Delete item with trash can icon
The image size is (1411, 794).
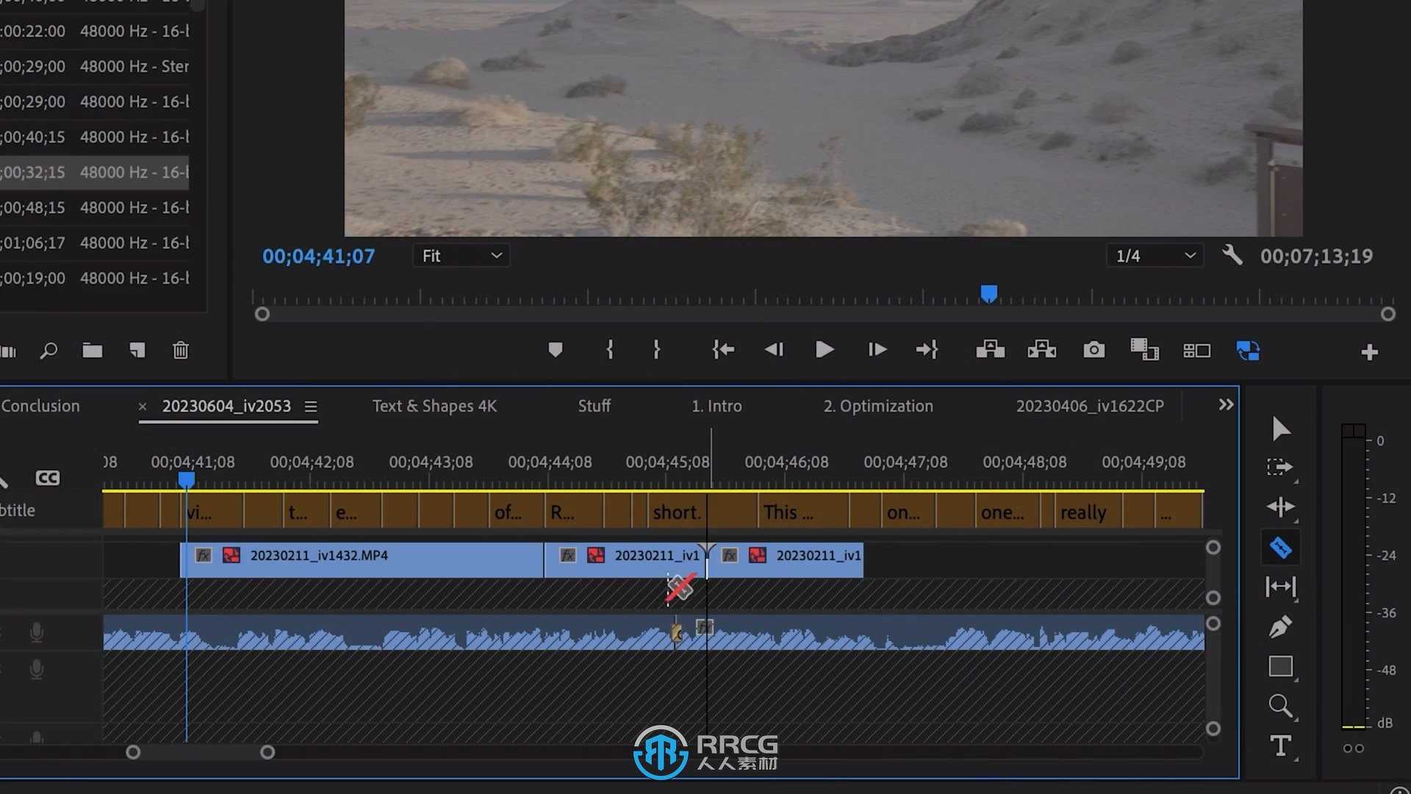coord(180,350)
